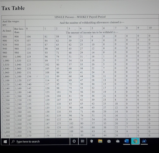Image resolution: width=159 pixels, height=153 pixels.
Task: Select 167 in the 1,300 row
Action: [x=29, y=120]
